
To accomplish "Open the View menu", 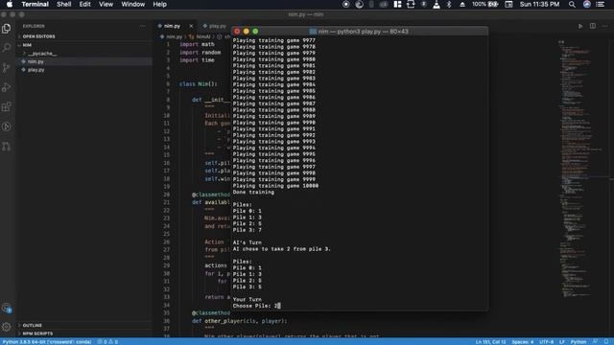I will point(106,4).
